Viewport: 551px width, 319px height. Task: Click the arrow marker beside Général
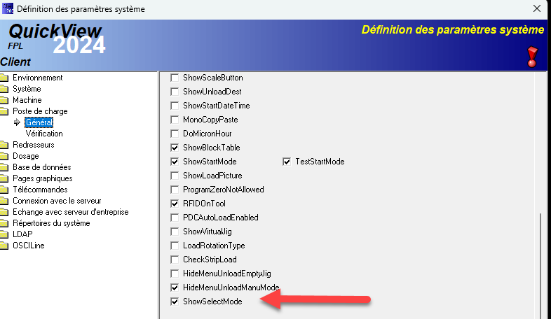17,122
